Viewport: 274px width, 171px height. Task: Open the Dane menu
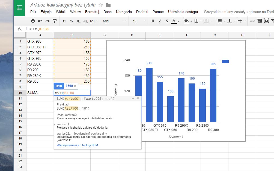(108, 12)
